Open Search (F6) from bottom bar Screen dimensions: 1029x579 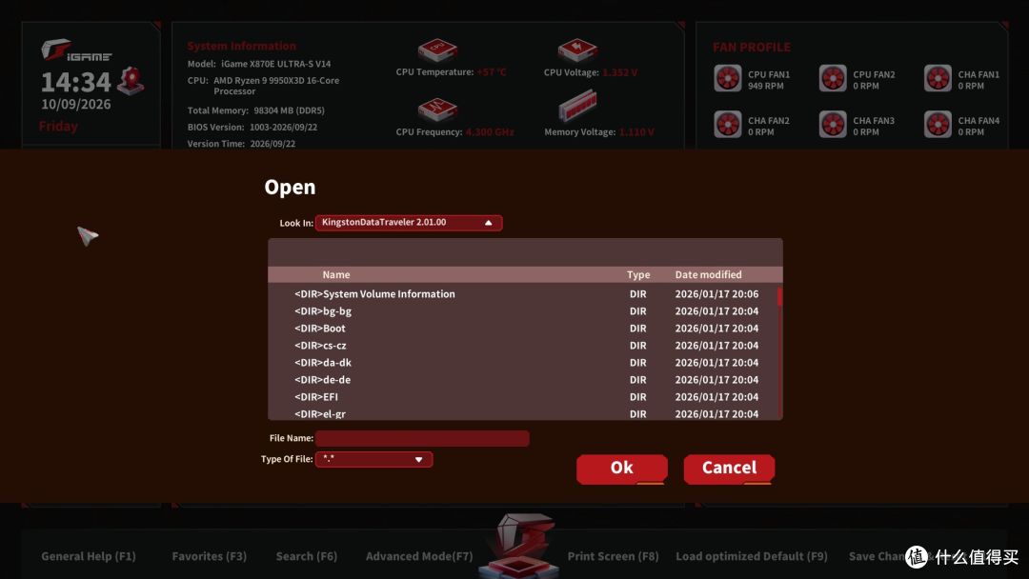coord(307,556)
